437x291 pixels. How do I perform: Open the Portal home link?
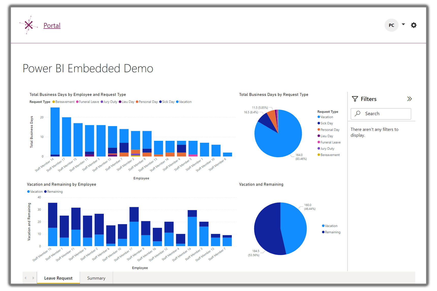click(x=52, y=25)
